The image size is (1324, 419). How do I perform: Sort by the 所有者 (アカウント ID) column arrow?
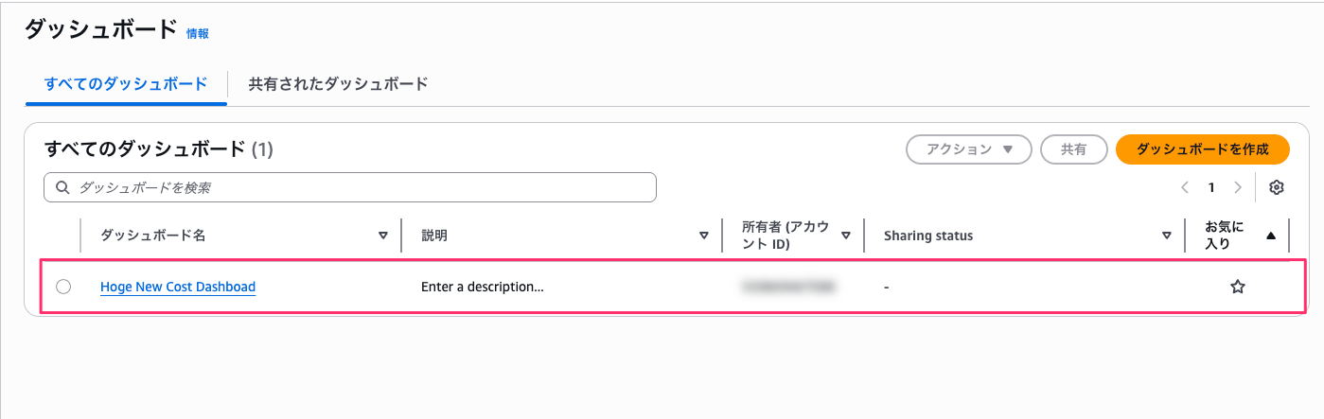846,236
